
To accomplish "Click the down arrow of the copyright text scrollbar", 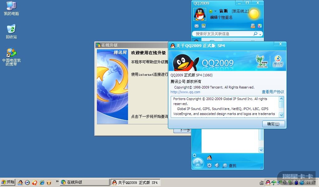I will click(281, 115).
